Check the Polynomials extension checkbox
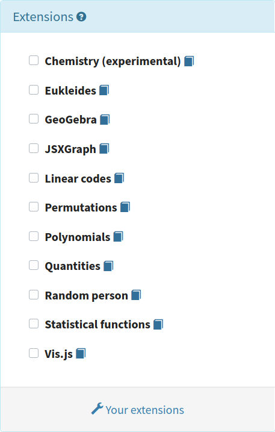The height and width of the screenshot is (432, 275). 34,236
